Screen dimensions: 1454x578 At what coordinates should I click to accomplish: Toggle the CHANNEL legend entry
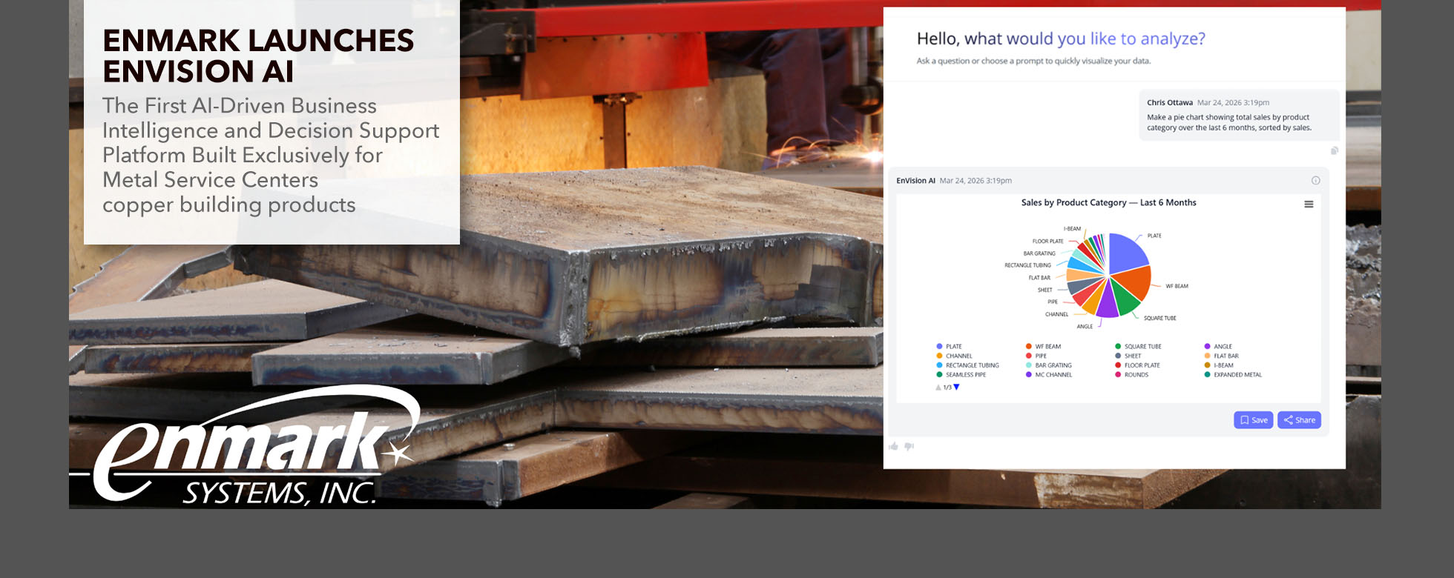(955, 356)
